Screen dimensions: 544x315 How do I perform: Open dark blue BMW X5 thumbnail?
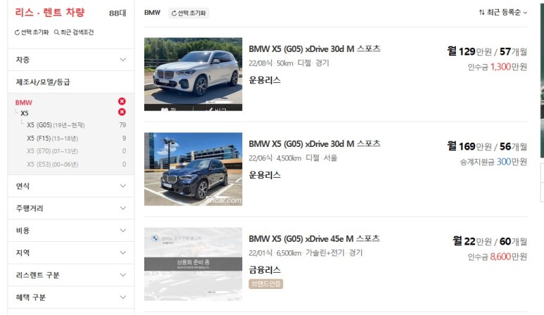194,169
